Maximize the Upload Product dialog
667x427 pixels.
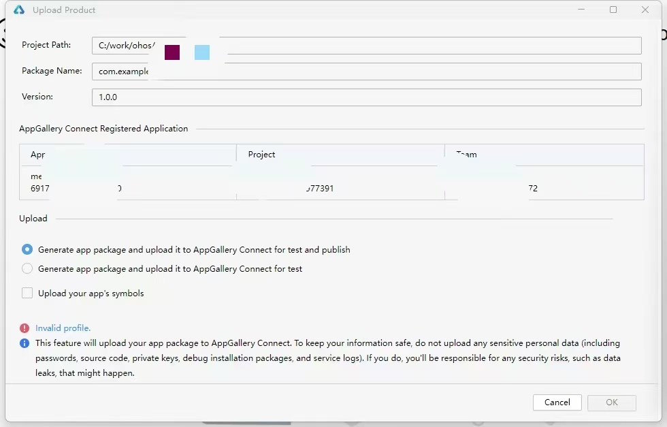613,10
